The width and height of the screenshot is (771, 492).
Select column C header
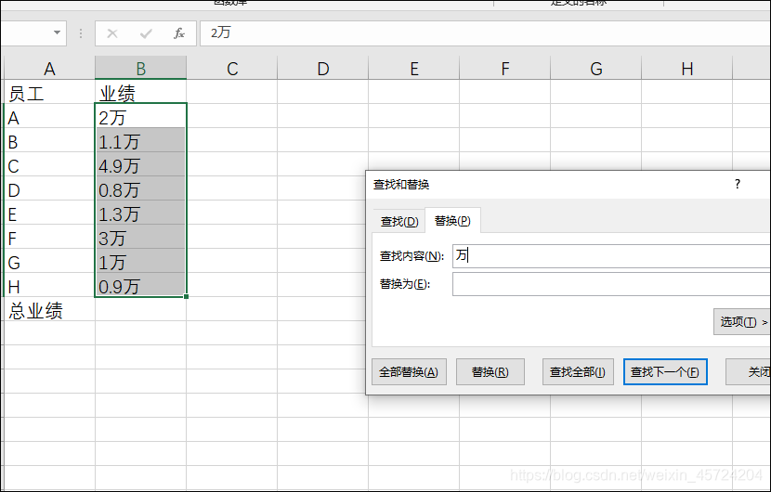[232, 68]
